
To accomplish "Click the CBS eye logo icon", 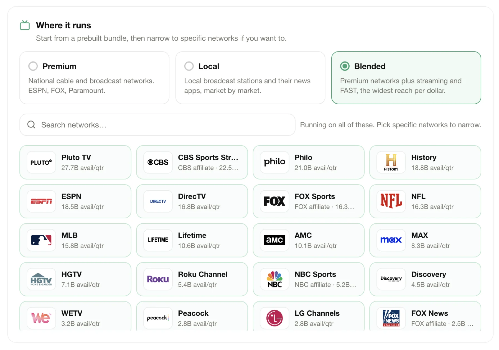I will (x=158, y=162).
